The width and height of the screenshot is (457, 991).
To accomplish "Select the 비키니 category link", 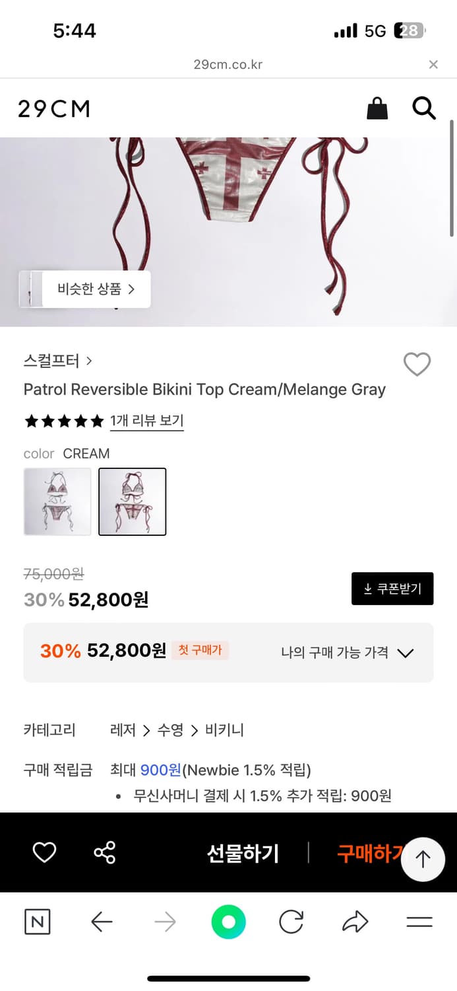I will [225, 730].
